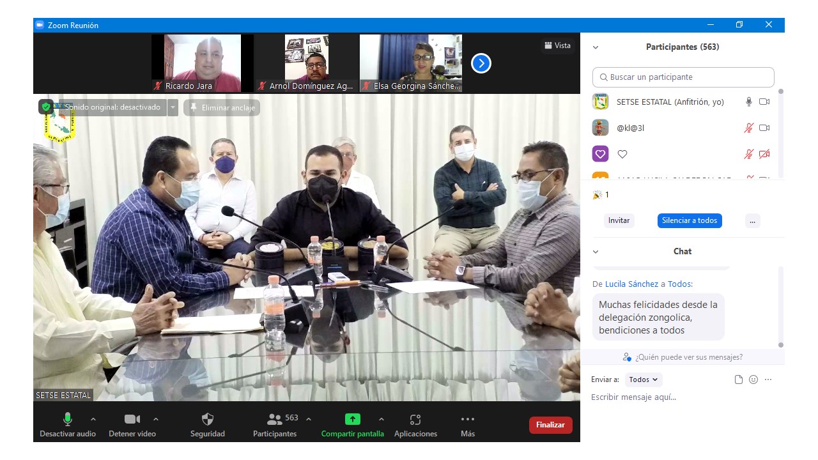
Task: Click the muted microphone for @kl@3l
Action: 749,128
